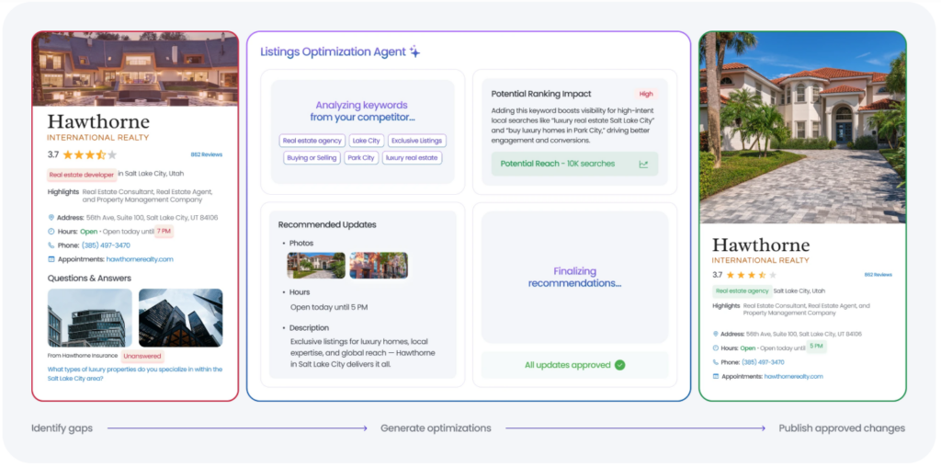Screen dimensions: 941x467
Task: Click the red 'High' ranking impact badge
Action: pyautogui.click(x=646, y=94)
